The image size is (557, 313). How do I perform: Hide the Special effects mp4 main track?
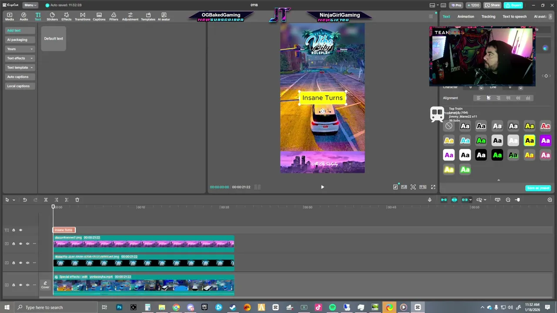click(20, 285)
